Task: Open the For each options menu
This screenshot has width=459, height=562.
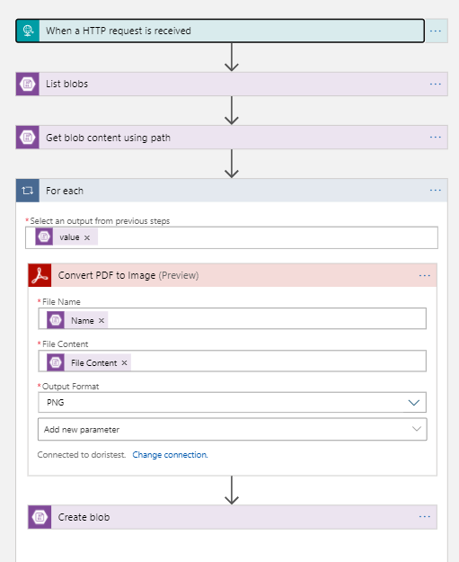Action: [436, 191]
